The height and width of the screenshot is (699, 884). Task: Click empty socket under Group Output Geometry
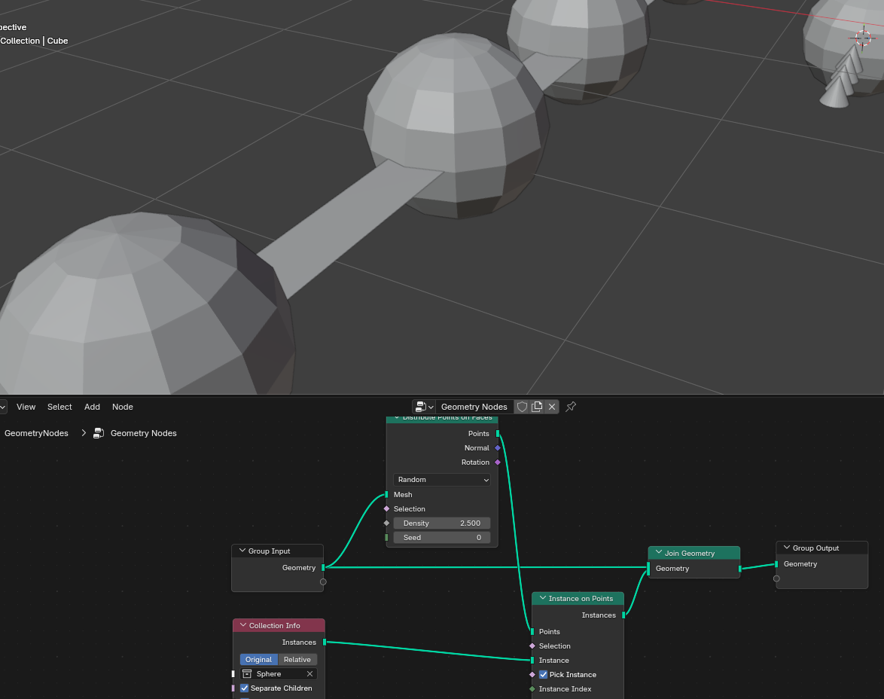pos(776,578)
